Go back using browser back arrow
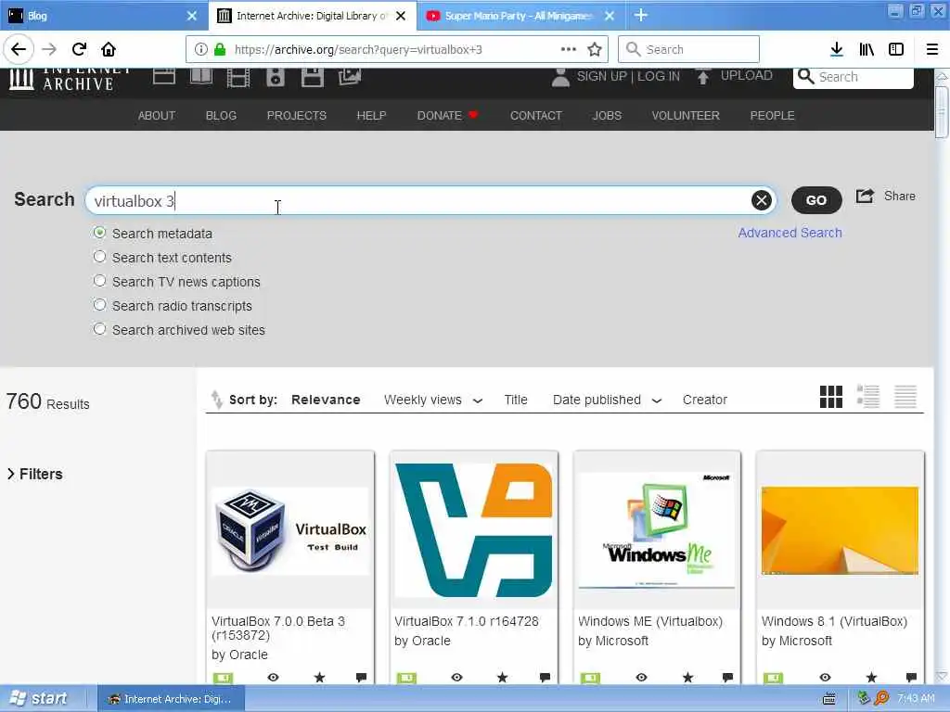 [x=19, y=49]
